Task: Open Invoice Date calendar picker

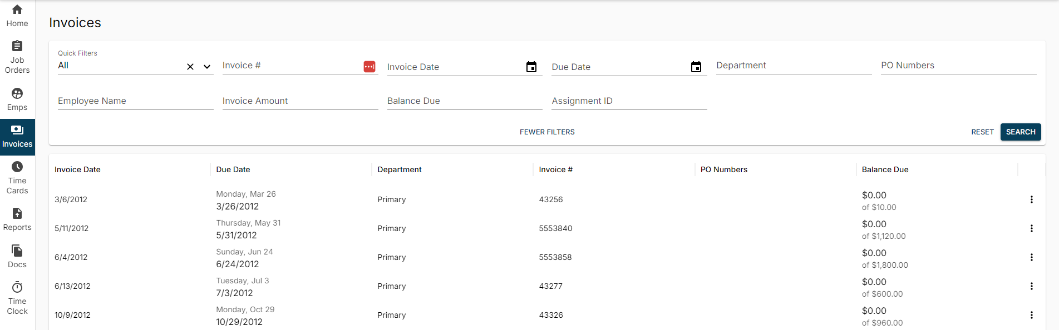Action: (531, 67)
